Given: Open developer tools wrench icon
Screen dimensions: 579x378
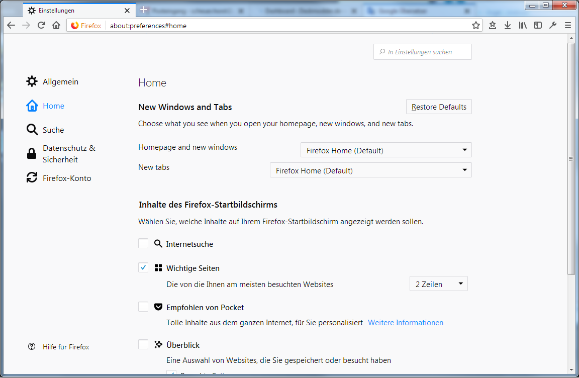Looking at the screenshot, I should pyautogui.click(x=553, y=26).
